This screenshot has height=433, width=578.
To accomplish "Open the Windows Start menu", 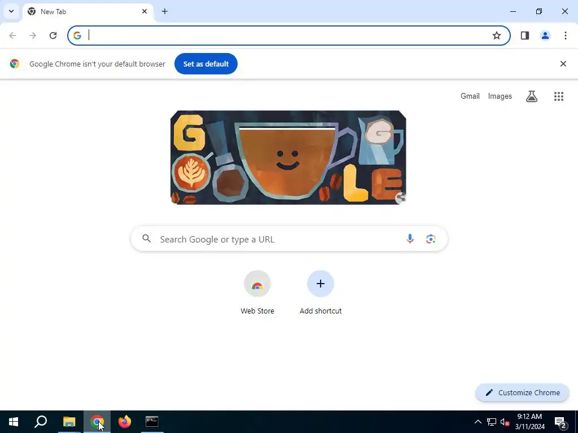I will 14,422.
